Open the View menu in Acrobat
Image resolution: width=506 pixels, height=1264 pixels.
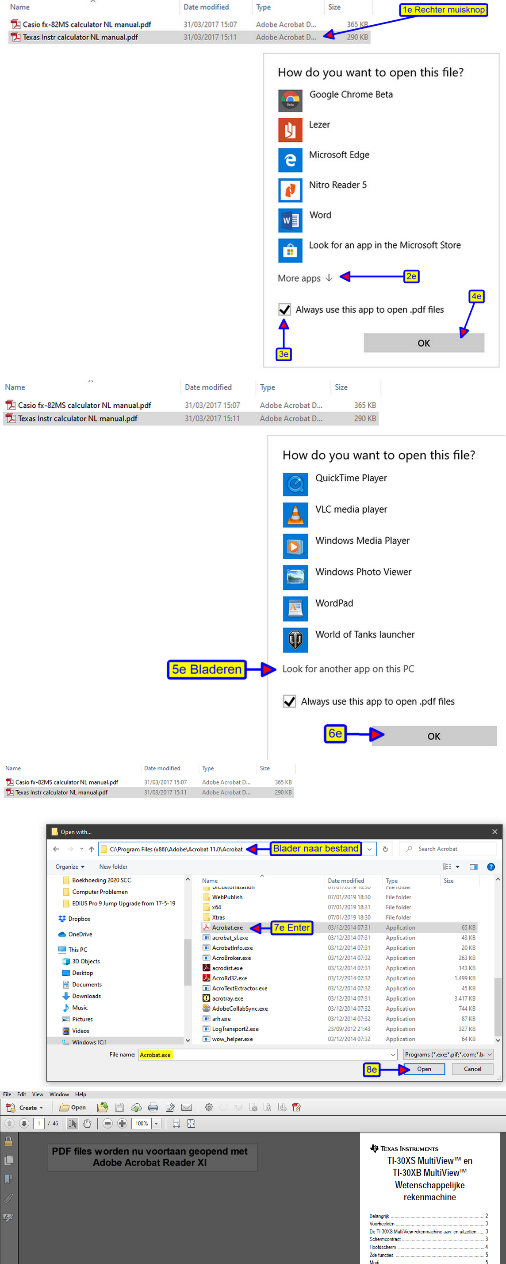coord(38,1095)
